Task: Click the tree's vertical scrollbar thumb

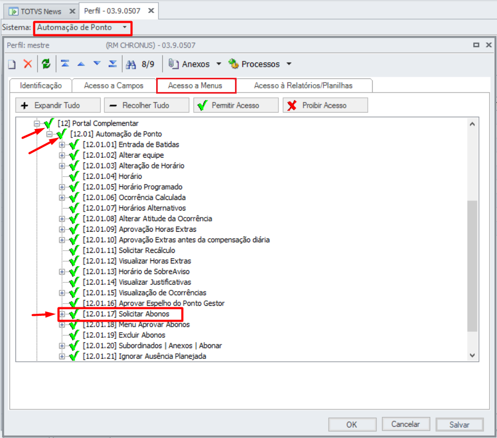Action: tap(472, 266)
